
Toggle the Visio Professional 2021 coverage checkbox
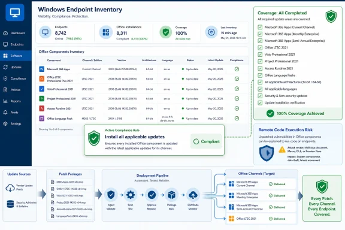pyautogui.click(x=260, y=55)
